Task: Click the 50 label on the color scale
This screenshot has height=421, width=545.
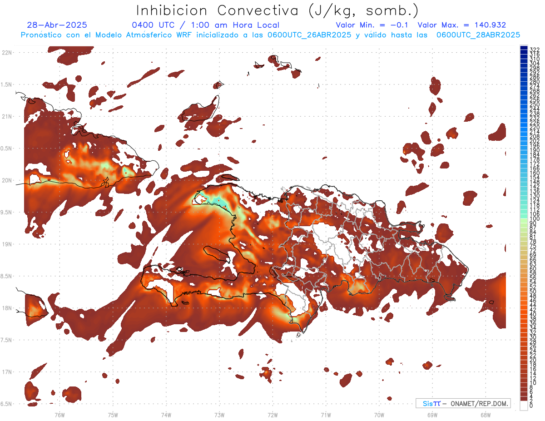Action: click(x=533, y=292)
